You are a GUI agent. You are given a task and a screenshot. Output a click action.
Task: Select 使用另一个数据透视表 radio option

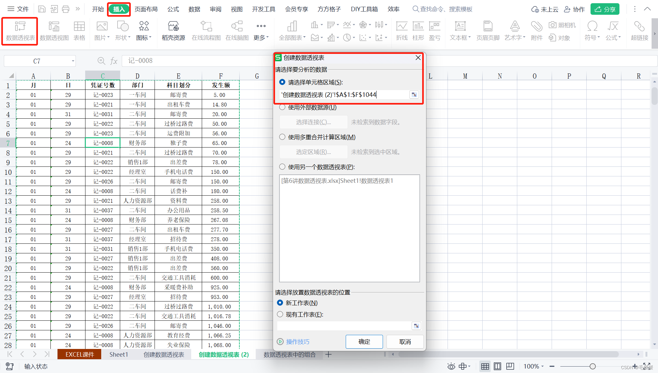point(282,167)
